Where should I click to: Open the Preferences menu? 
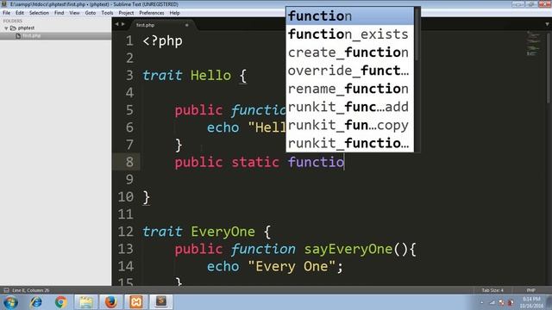pyautogui.click(x=152, y=13)
